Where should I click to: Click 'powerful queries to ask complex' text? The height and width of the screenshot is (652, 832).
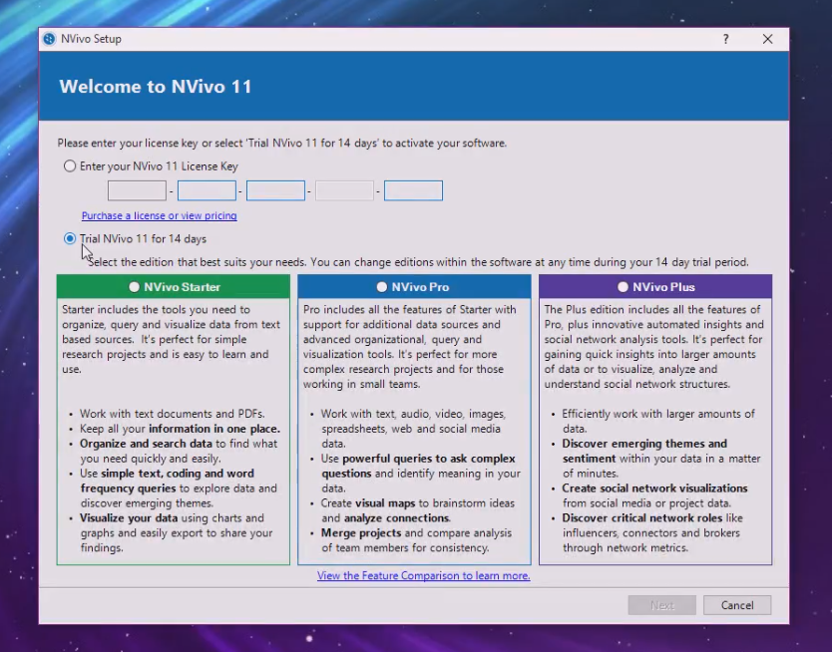[429, 459]
